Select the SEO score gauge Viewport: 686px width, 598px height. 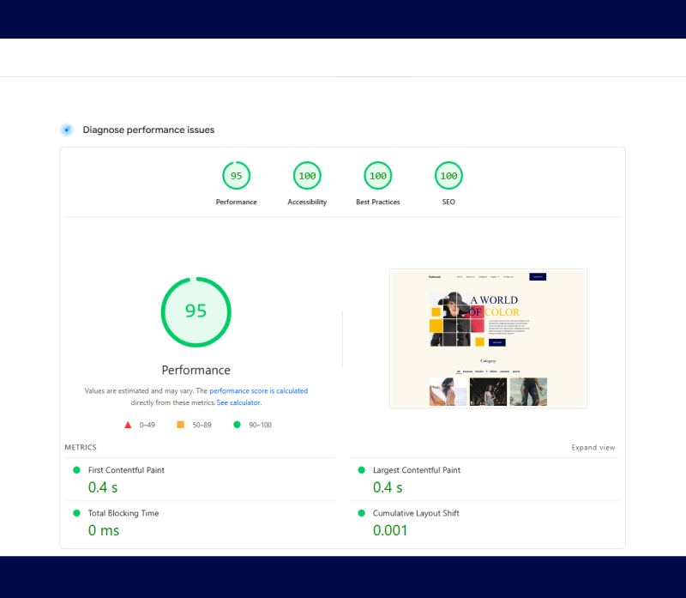(448, 176)
